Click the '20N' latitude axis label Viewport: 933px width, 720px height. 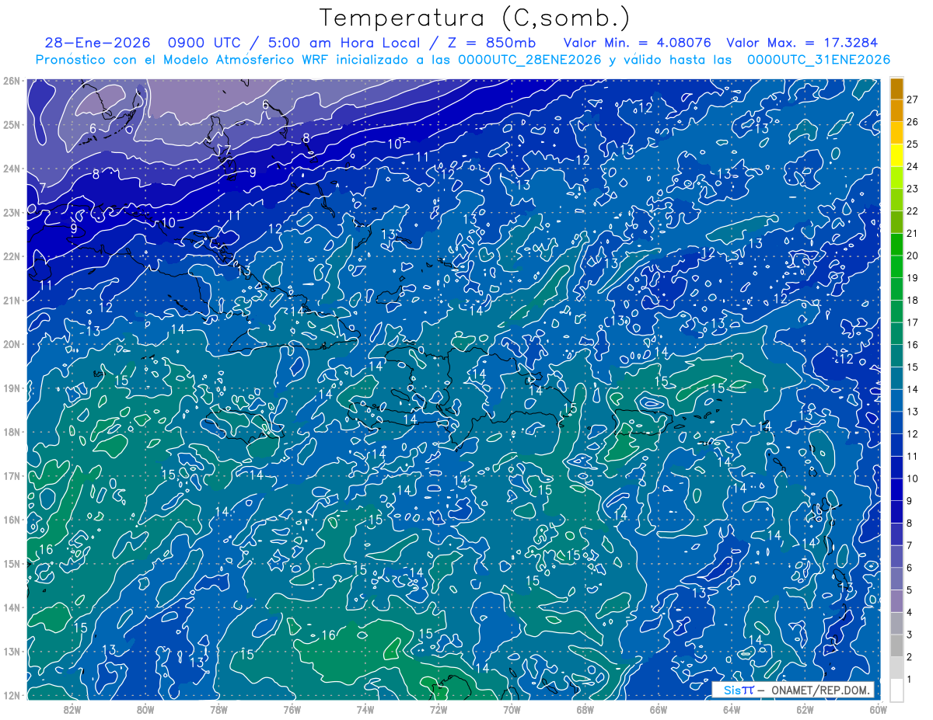12,344
